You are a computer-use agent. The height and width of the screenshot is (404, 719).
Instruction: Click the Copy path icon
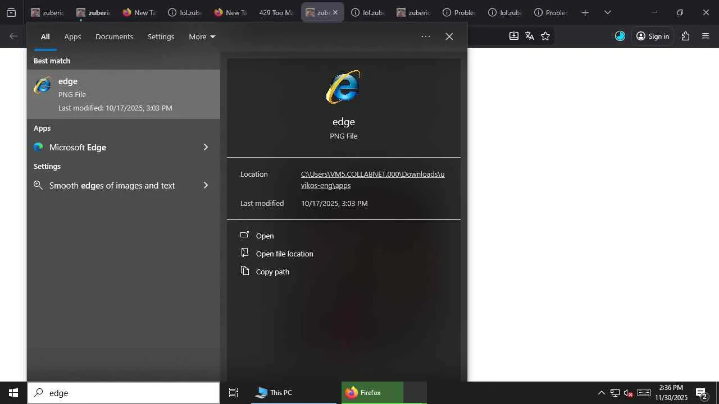[x=244, y=271]
